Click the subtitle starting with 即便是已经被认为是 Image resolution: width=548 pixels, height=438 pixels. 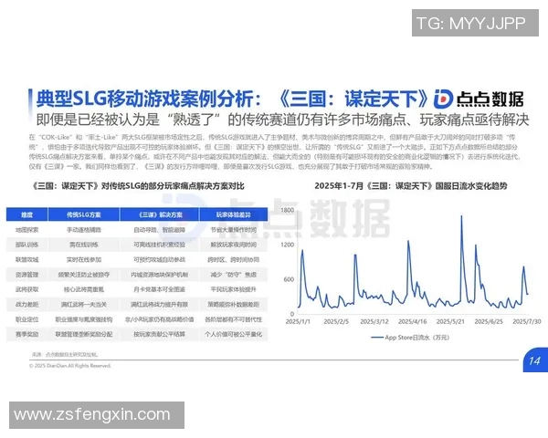click(282, 120)
